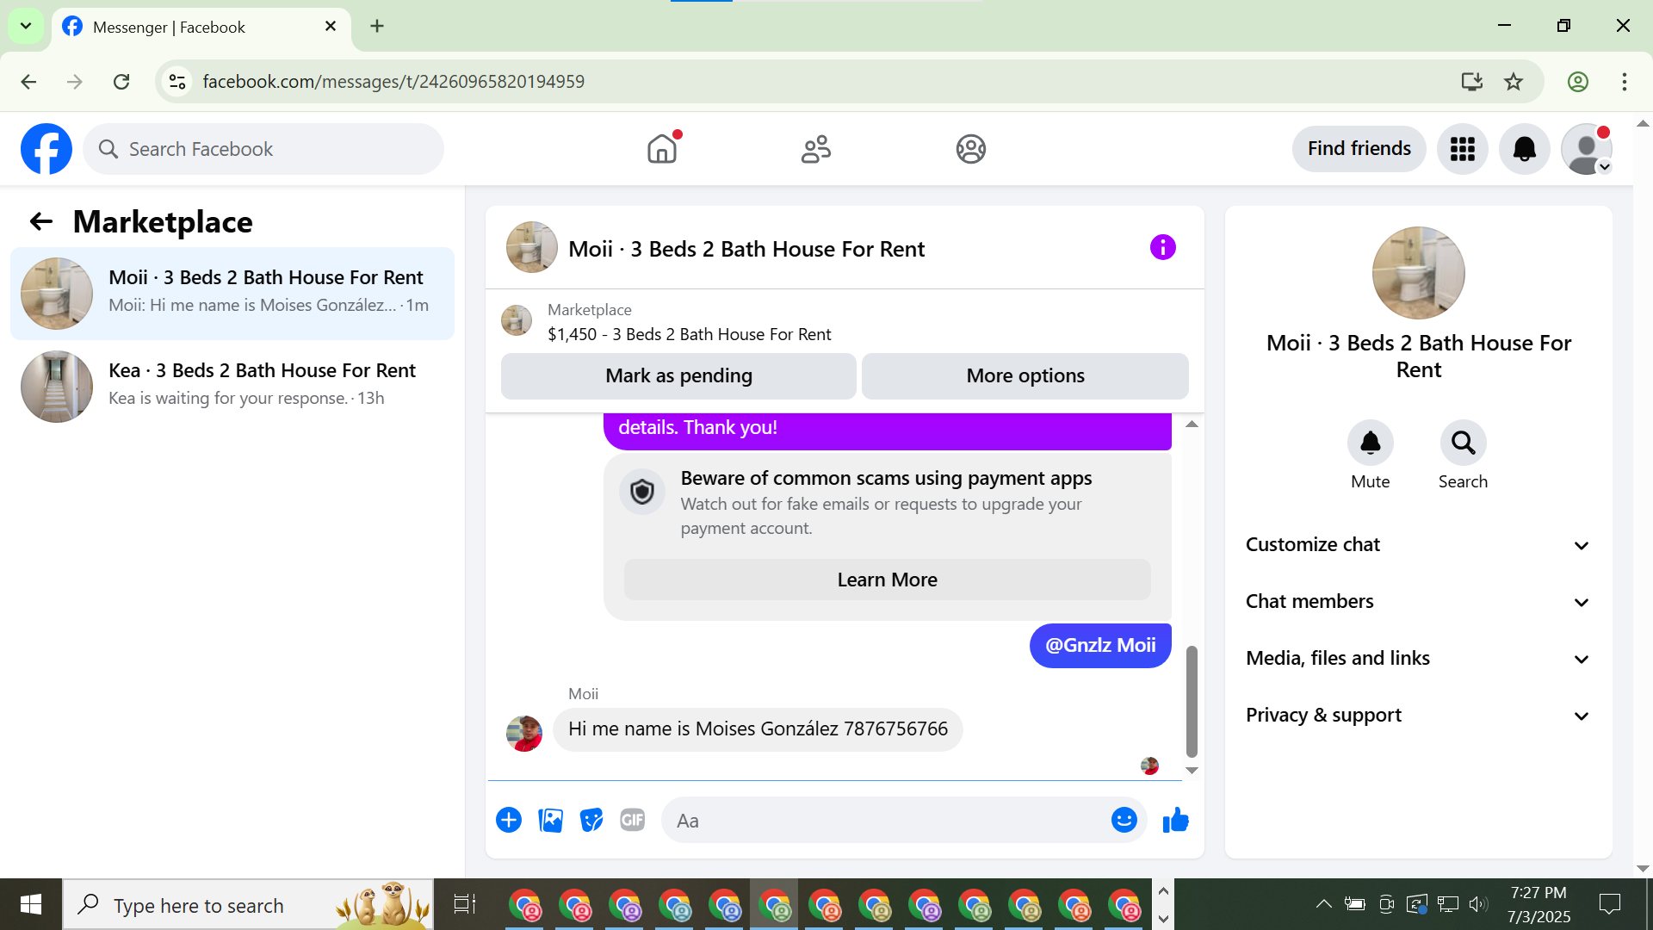Search in conversation
Image resolution: width=1653 pixels, height=930 pixels.
click(x=1463, y=443)
